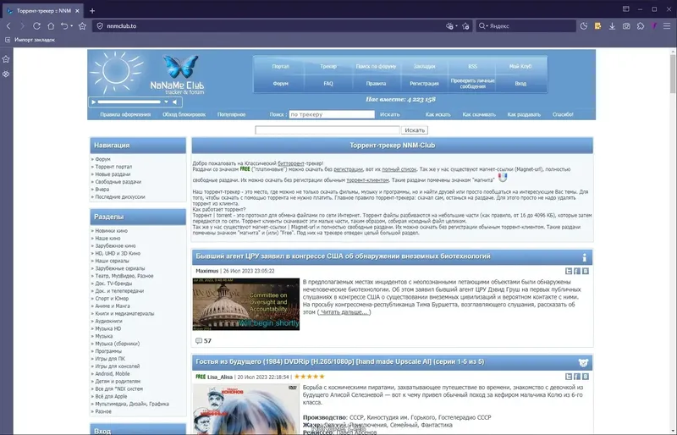This screenshot has width=677, height=435.
Task: Go back with the browser back arrow
Action: (8, 26)
